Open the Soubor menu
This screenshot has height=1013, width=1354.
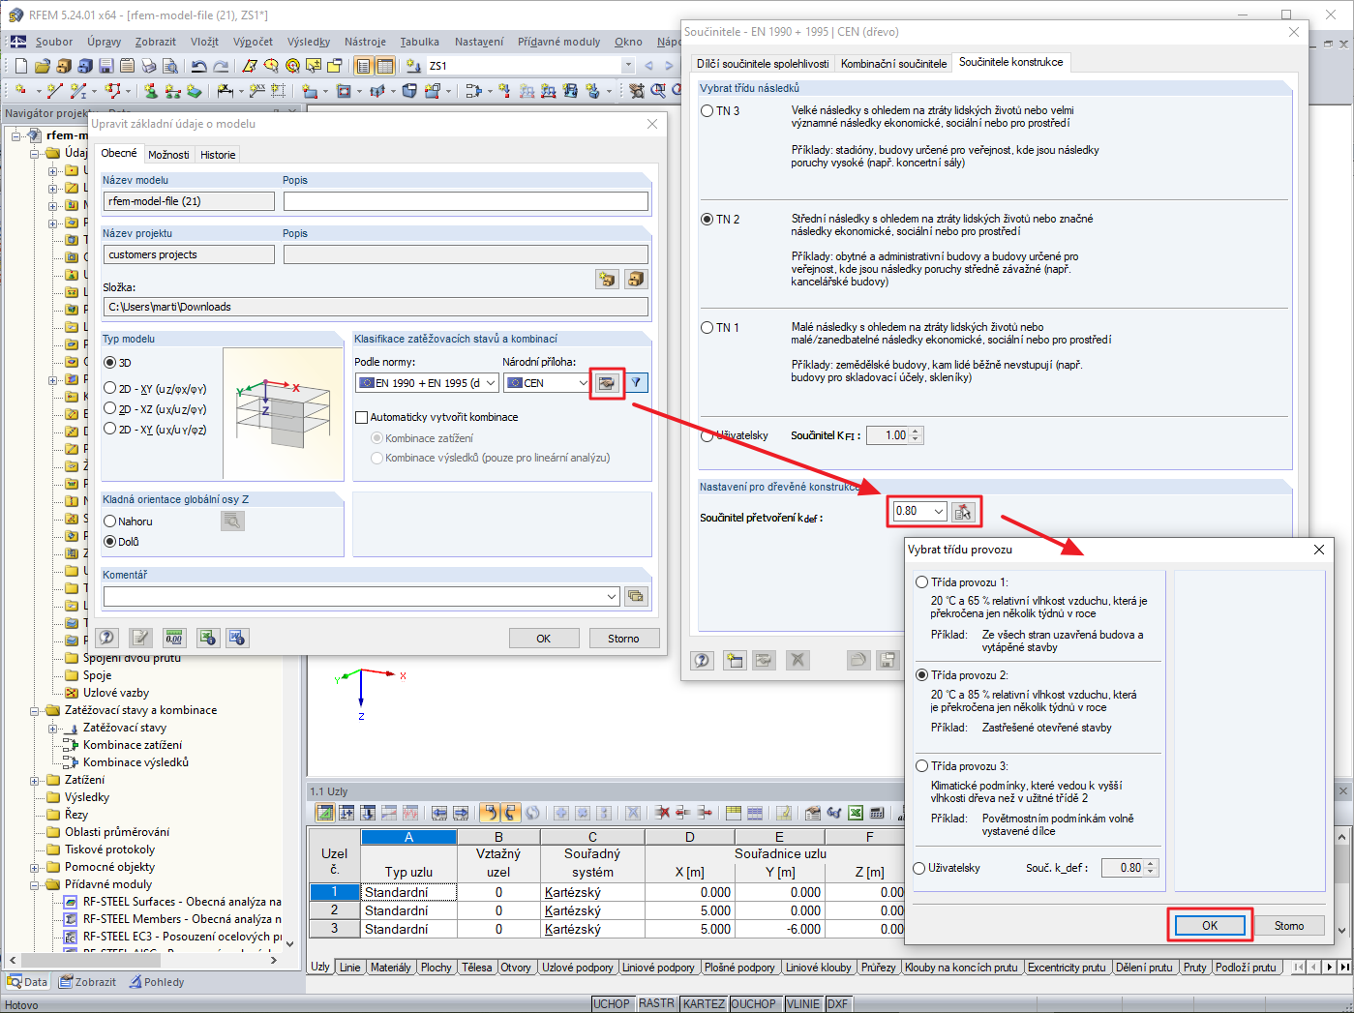(54, 42)
